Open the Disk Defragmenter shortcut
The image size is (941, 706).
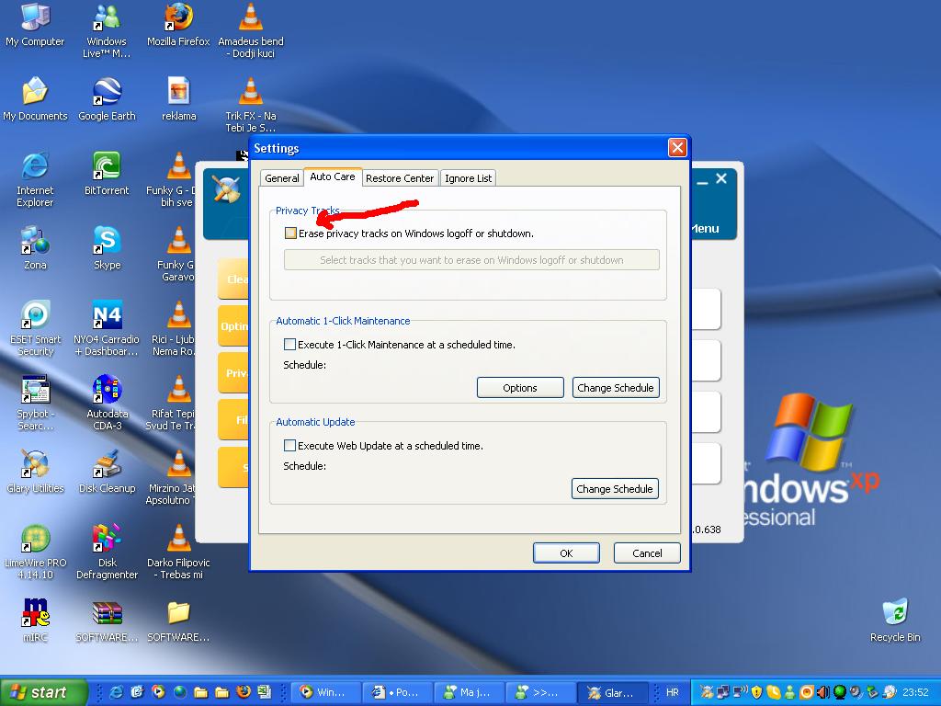(x=107, y=540)
